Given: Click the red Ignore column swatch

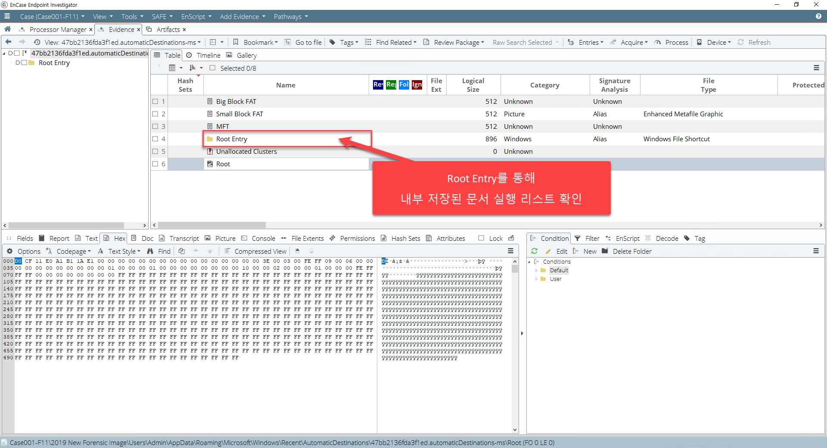Looking at the screenshot, I should pos(417,84).
